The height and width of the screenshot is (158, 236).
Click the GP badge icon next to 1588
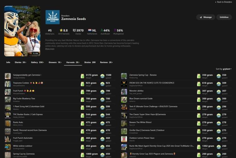(x=102, y=76)
